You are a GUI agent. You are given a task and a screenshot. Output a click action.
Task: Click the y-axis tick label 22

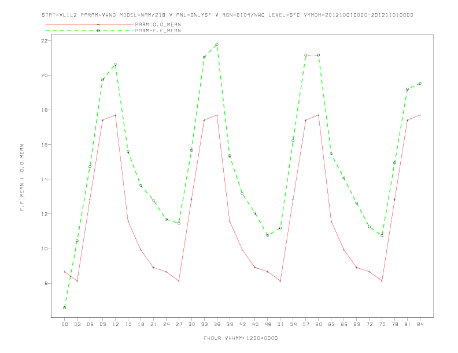(45, 40)
